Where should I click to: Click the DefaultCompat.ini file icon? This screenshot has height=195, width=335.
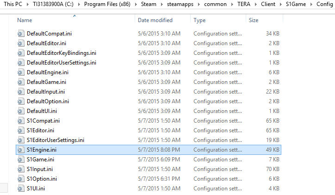(20, 34)
